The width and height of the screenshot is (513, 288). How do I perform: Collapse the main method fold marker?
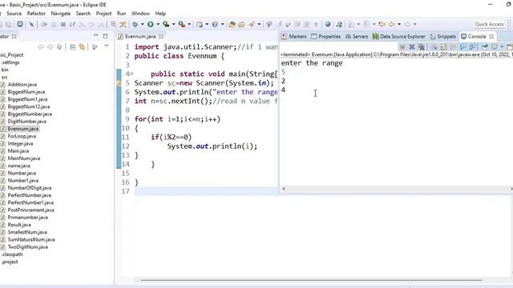point(131,74)
